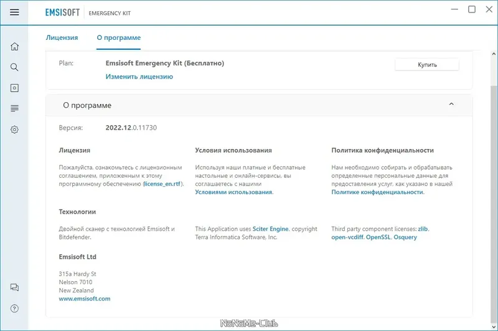Go to the Home overview icon

(14, 46)
